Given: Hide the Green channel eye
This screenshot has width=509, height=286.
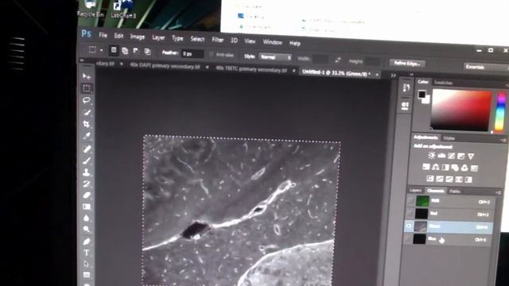Looking at the screenshot, I should (x=408, y=226).
